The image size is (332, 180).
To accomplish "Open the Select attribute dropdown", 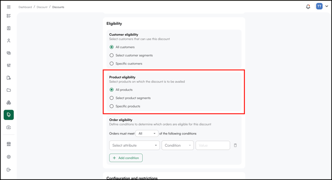I will pyautogui.click(x=134, y=145).
